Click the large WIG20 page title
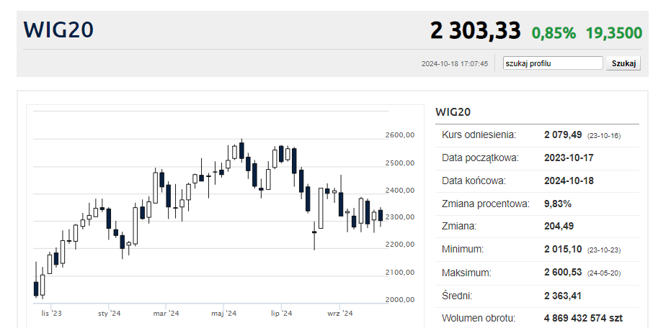 (x=58, y=30)
